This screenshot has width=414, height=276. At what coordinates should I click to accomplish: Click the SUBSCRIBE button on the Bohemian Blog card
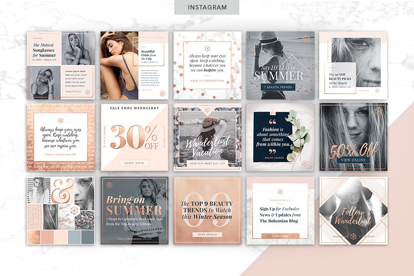tap(280, 236)
